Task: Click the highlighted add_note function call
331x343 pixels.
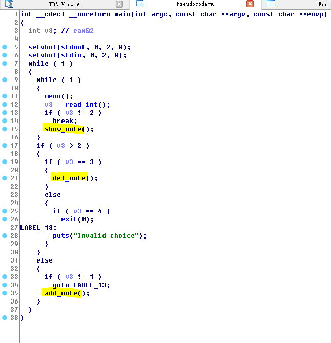Action: click(x=61, y=293)
